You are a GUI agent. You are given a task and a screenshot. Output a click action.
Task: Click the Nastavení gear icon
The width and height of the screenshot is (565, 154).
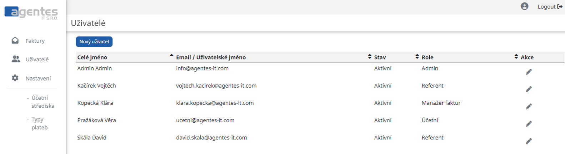(x=15, y=78)
